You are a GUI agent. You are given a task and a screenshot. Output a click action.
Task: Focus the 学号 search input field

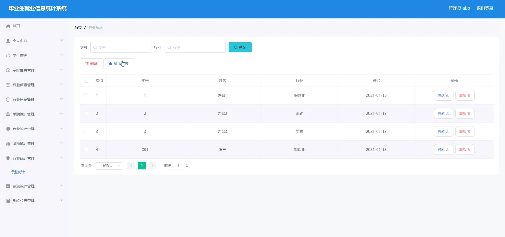tap(121, 47)
